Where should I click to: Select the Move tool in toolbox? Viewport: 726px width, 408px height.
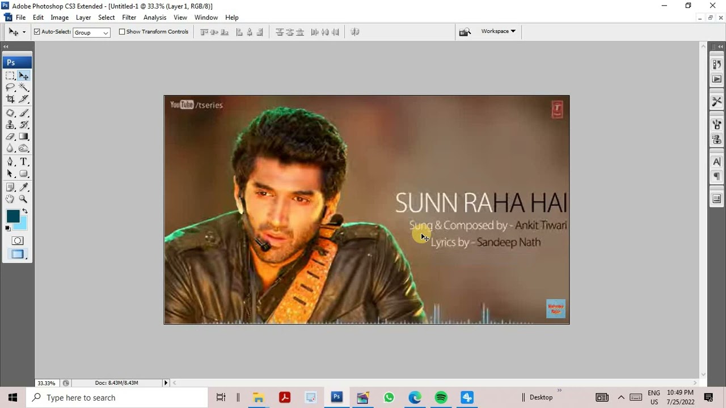(23, 75)
